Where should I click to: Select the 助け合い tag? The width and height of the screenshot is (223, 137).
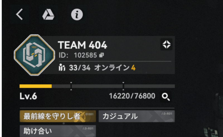tap(58, 131)
